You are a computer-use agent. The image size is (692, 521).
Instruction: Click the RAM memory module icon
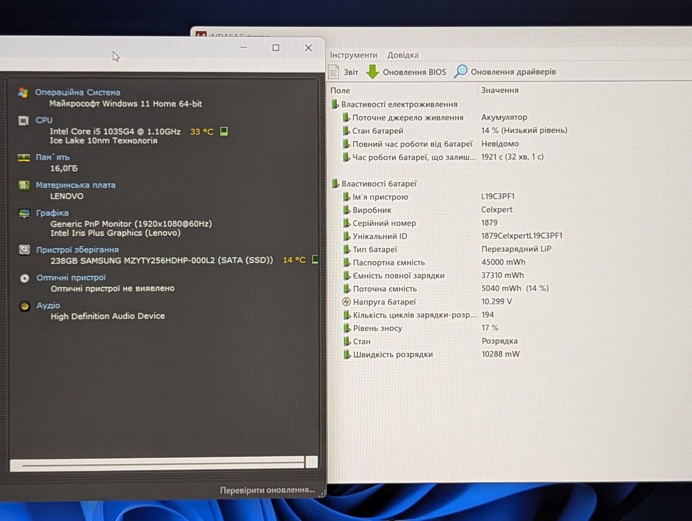(24, 157)
